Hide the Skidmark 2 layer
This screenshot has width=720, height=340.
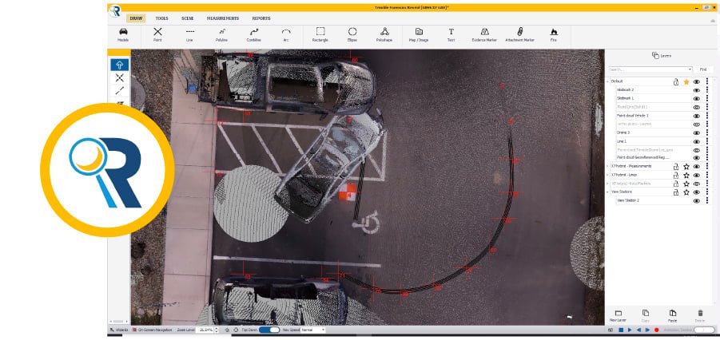(697, 90)
